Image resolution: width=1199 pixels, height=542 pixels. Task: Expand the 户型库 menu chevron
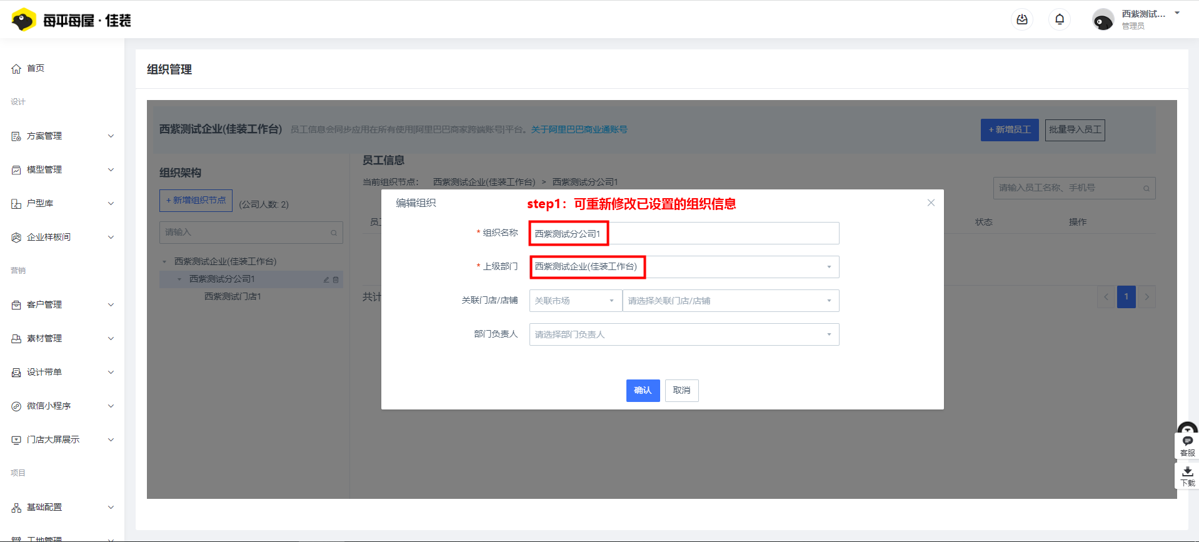111,204
